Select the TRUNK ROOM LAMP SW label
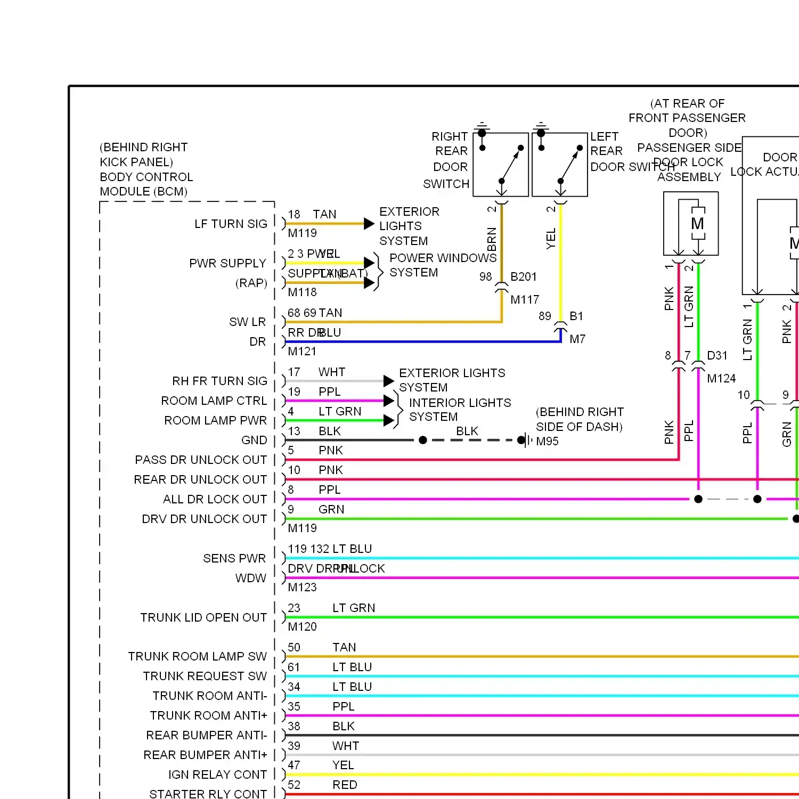The height and width of the screenshot is (799, 799). pyautogui.click(x=197, y=656)
